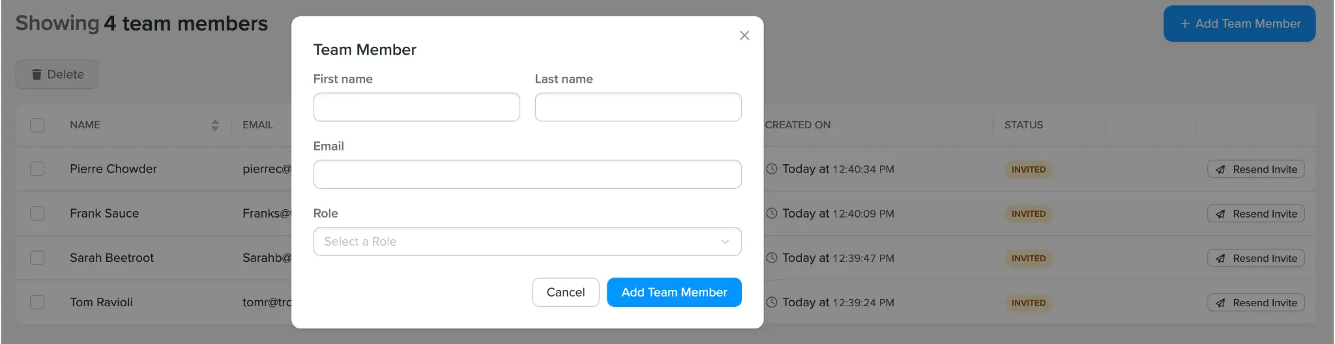Submit with blue Add Team Member button
This screenshot has height=344, width=1335.
pos(674,292)
